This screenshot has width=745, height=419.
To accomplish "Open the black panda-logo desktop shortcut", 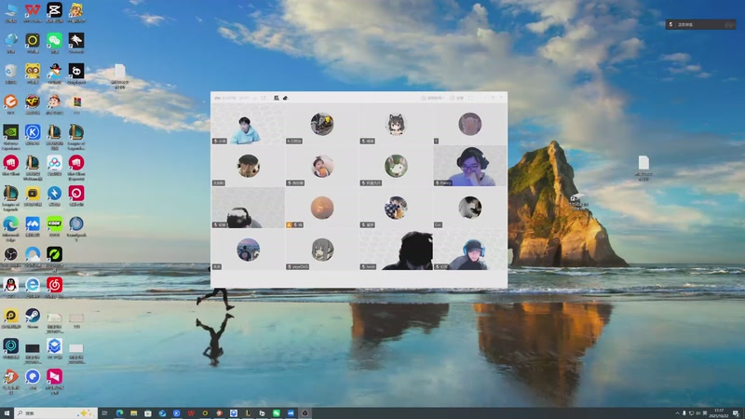I will coord(76,74).
